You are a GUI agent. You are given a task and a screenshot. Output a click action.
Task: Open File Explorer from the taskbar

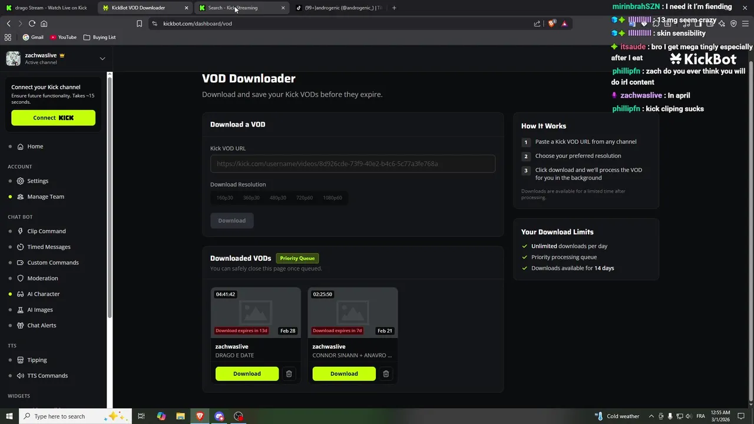coord(180,416)
